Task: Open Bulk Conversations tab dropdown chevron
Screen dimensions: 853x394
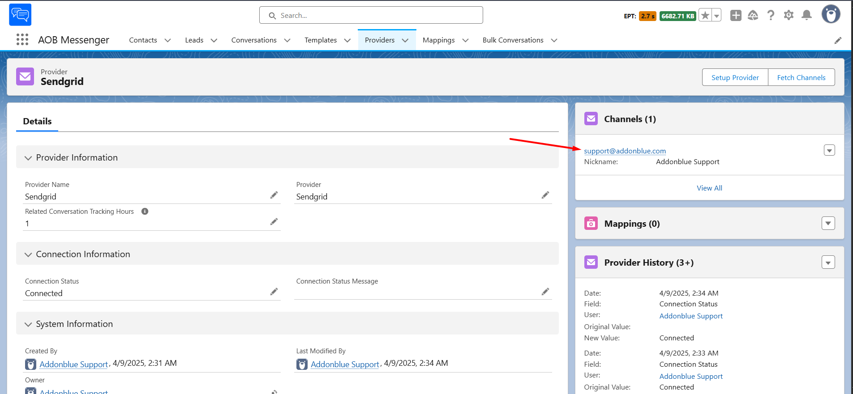Action: point(554,40)
